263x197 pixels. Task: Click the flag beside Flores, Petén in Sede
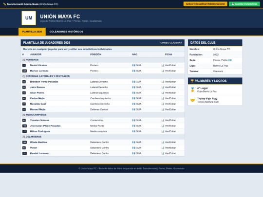click(x=230, y=60)
